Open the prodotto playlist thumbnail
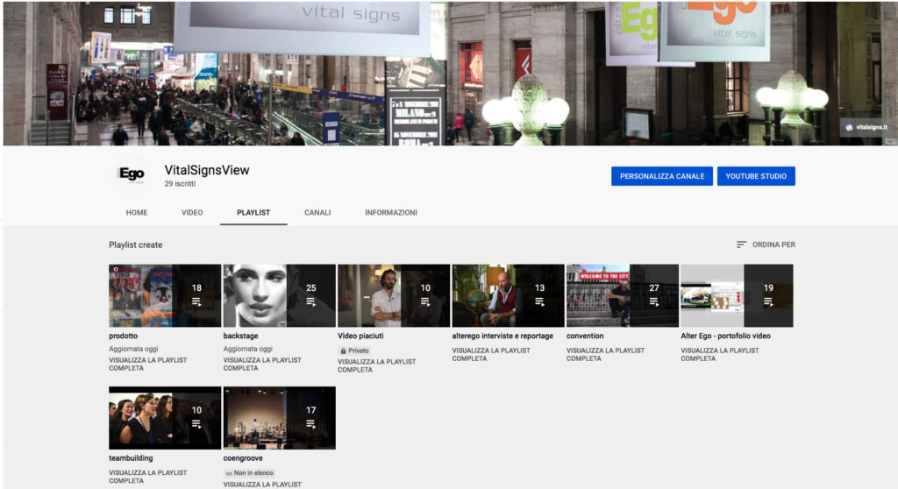 165,295
